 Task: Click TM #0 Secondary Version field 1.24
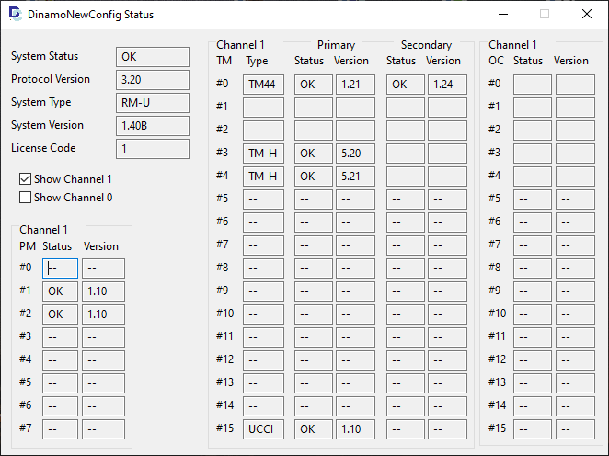point(447,85)
